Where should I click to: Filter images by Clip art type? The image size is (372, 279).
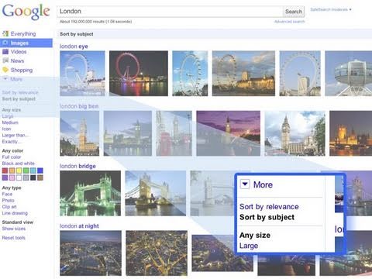click(x=9, y=207)
